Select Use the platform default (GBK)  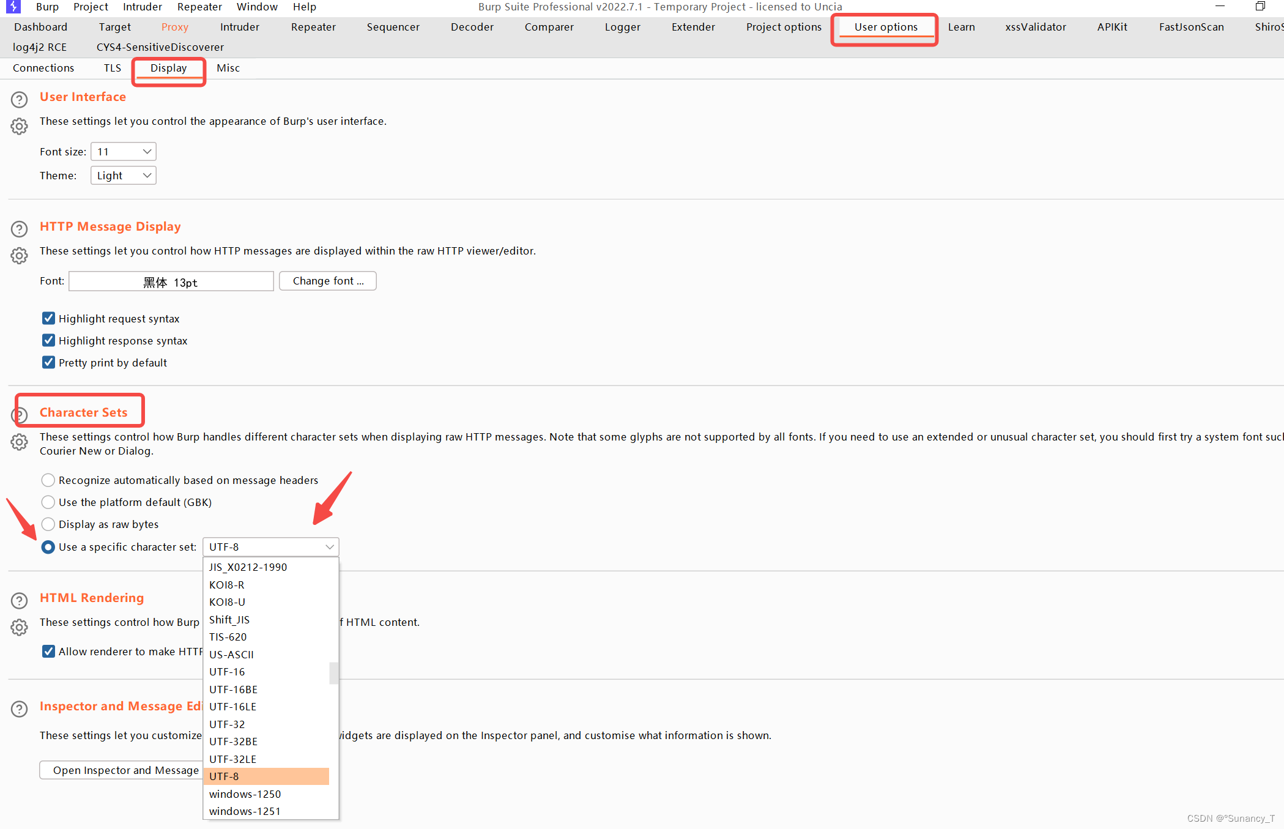48,502
